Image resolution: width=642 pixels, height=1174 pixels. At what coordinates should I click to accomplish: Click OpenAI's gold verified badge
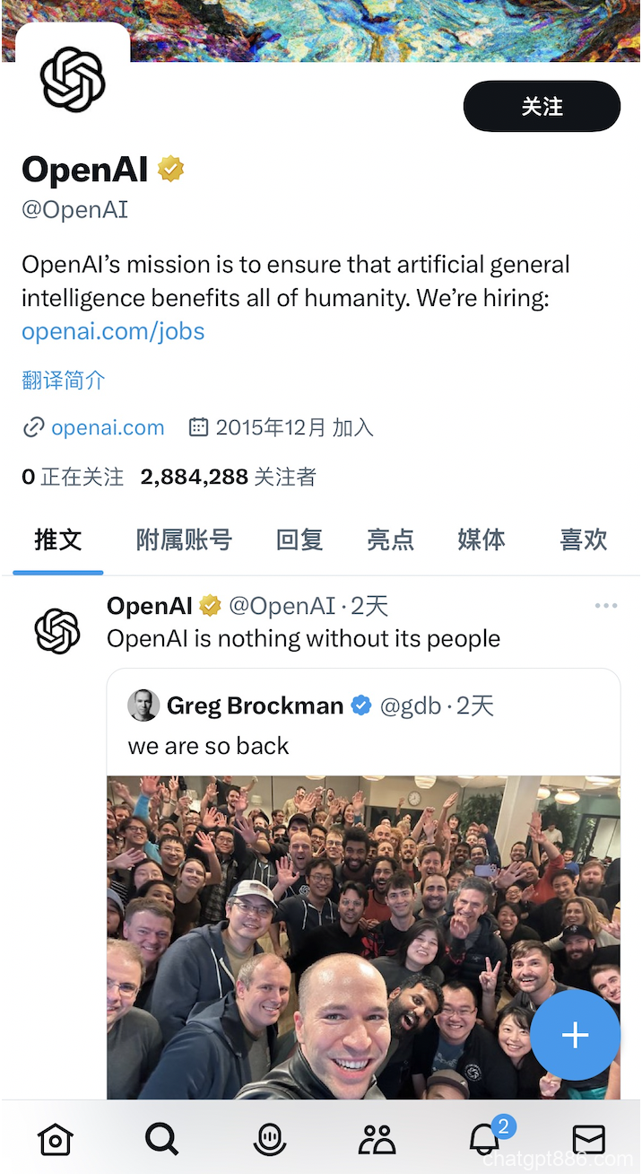tap(170, 168)
